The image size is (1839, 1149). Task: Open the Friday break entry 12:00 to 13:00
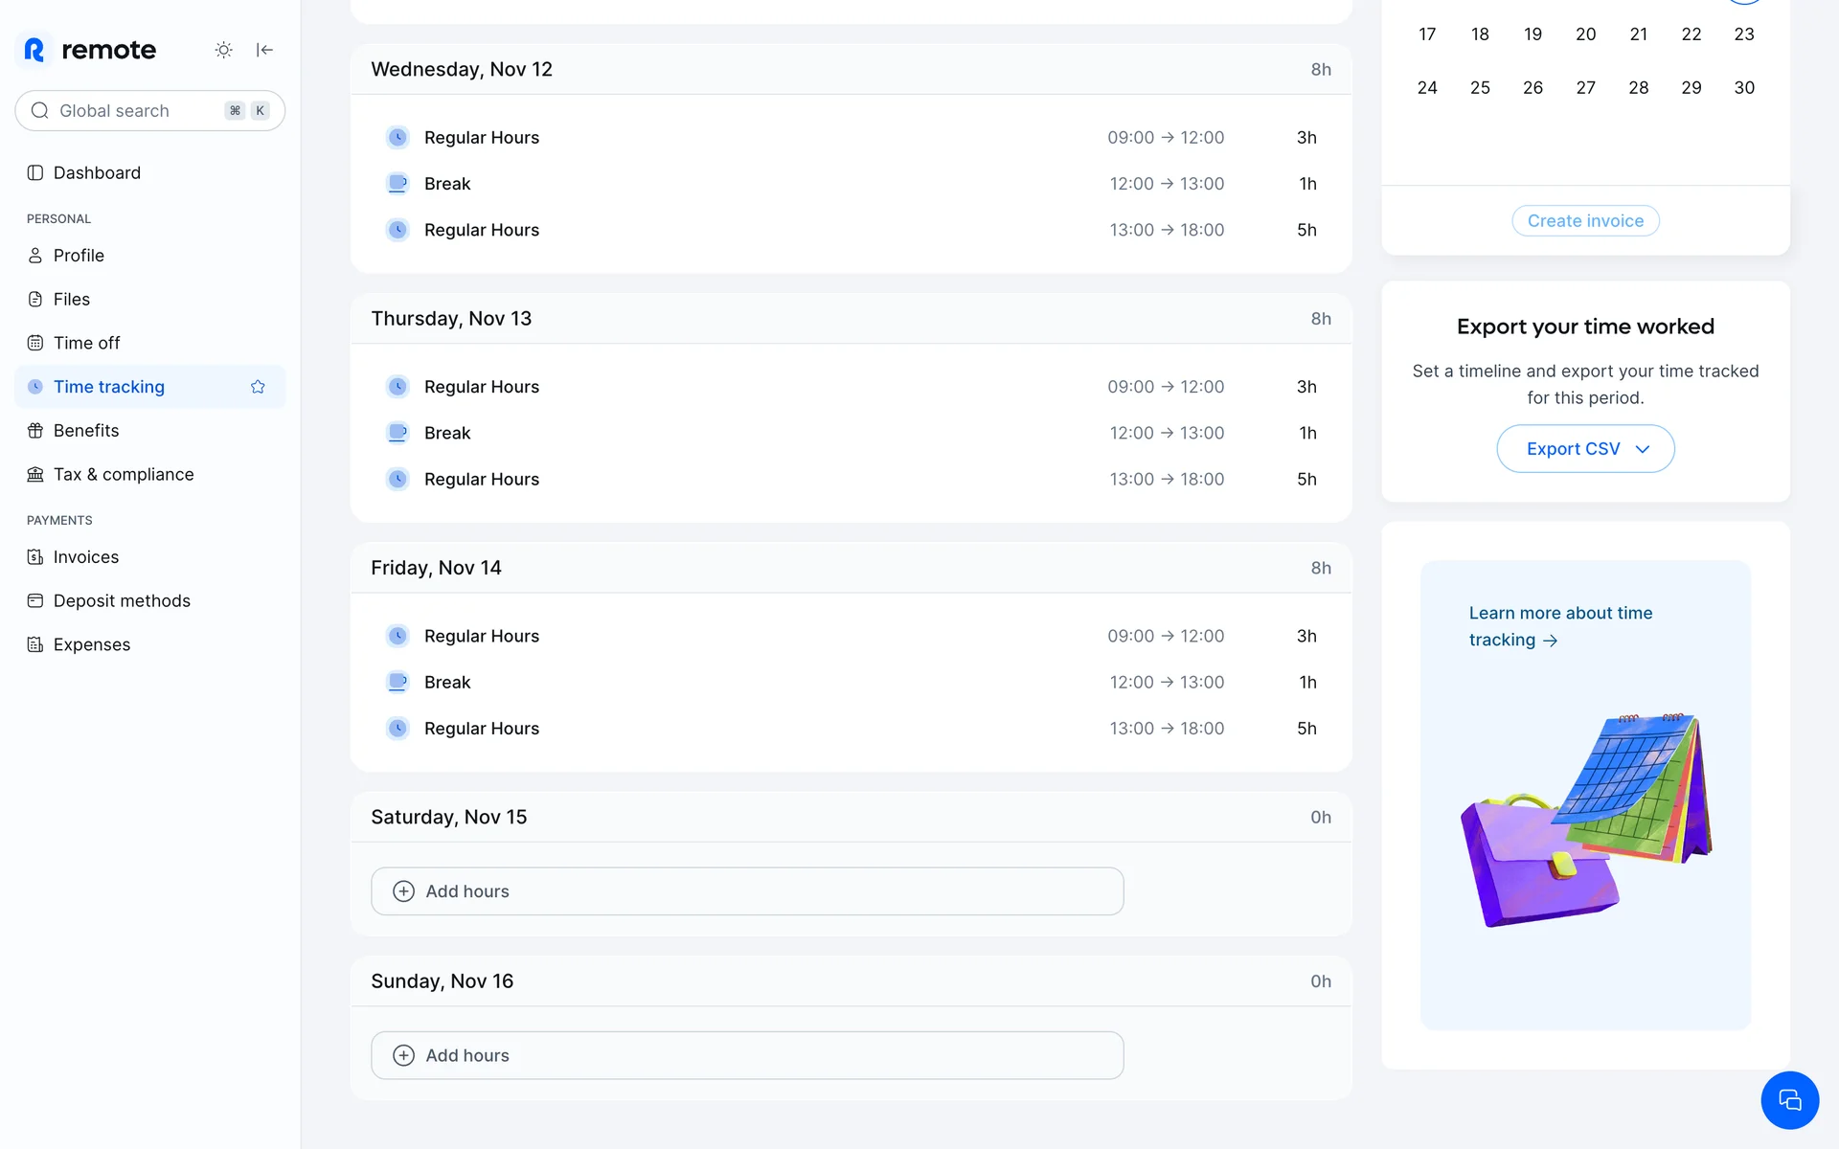point(851,683)
